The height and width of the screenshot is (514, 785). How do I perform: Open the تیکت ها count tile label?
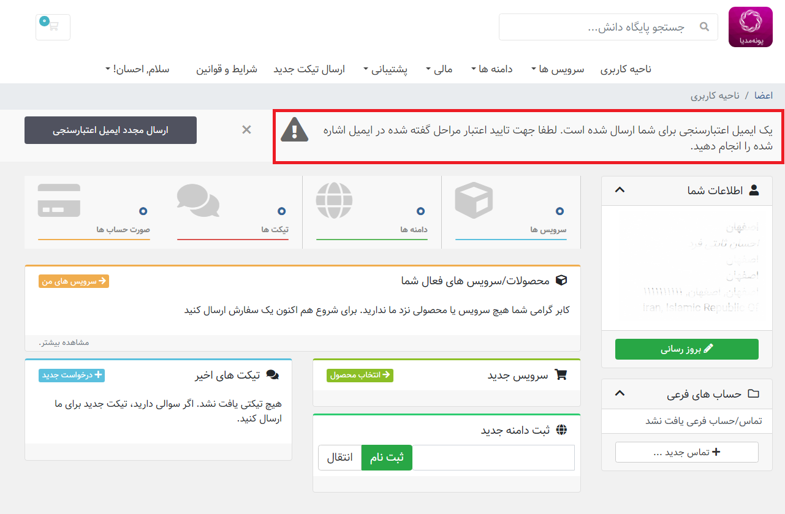[x=275, y=230]
